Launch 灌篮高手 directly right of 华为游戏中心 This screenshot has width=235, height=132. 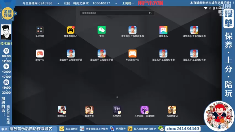(x=163, y=54)
